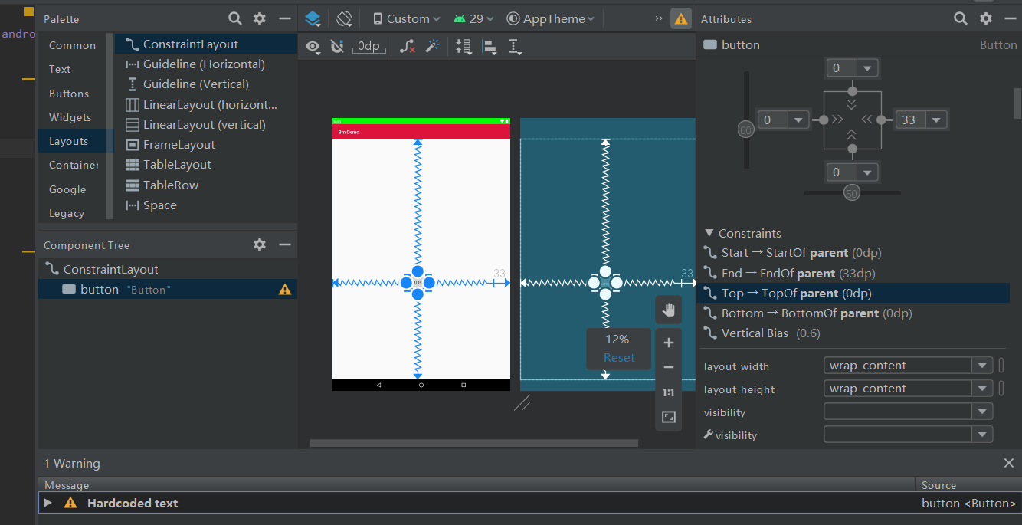
Task: Open layout_height wrap_content dropdown
Action: tap(982, 389)
